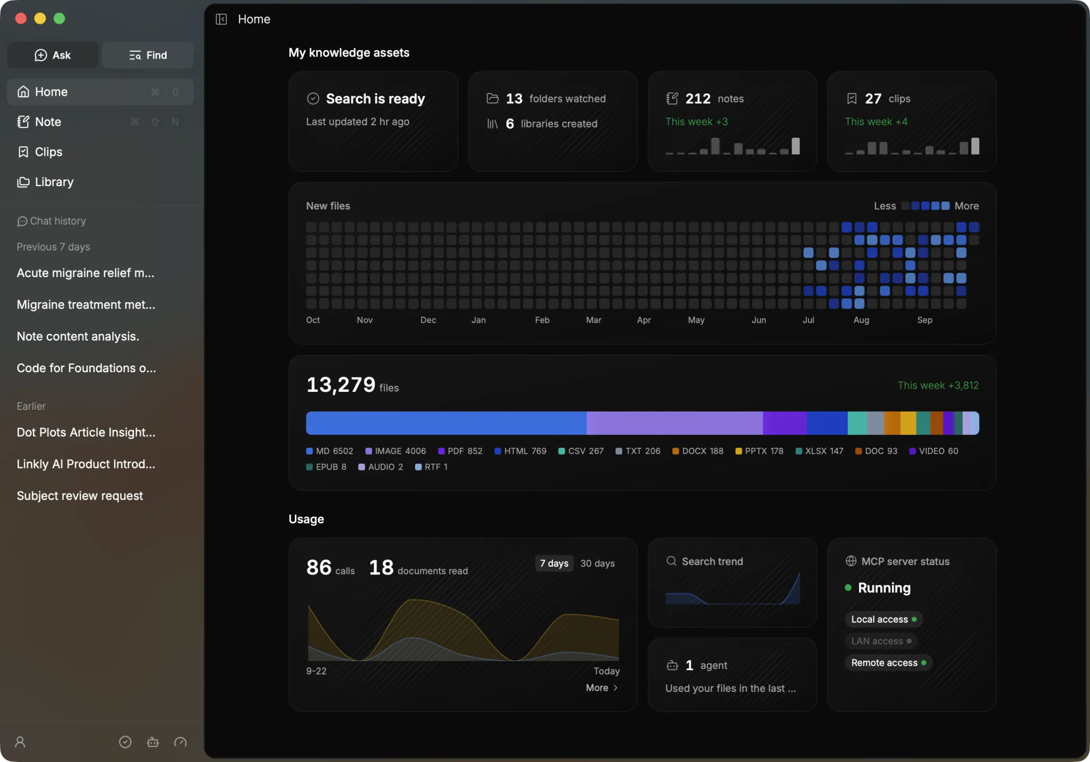Click the Search trend magnifier icon
1090x762 pixels.
(x=671, y=561)
